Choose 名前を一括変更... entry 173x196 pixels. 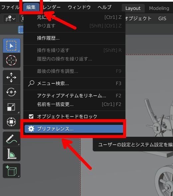point(75,104)
